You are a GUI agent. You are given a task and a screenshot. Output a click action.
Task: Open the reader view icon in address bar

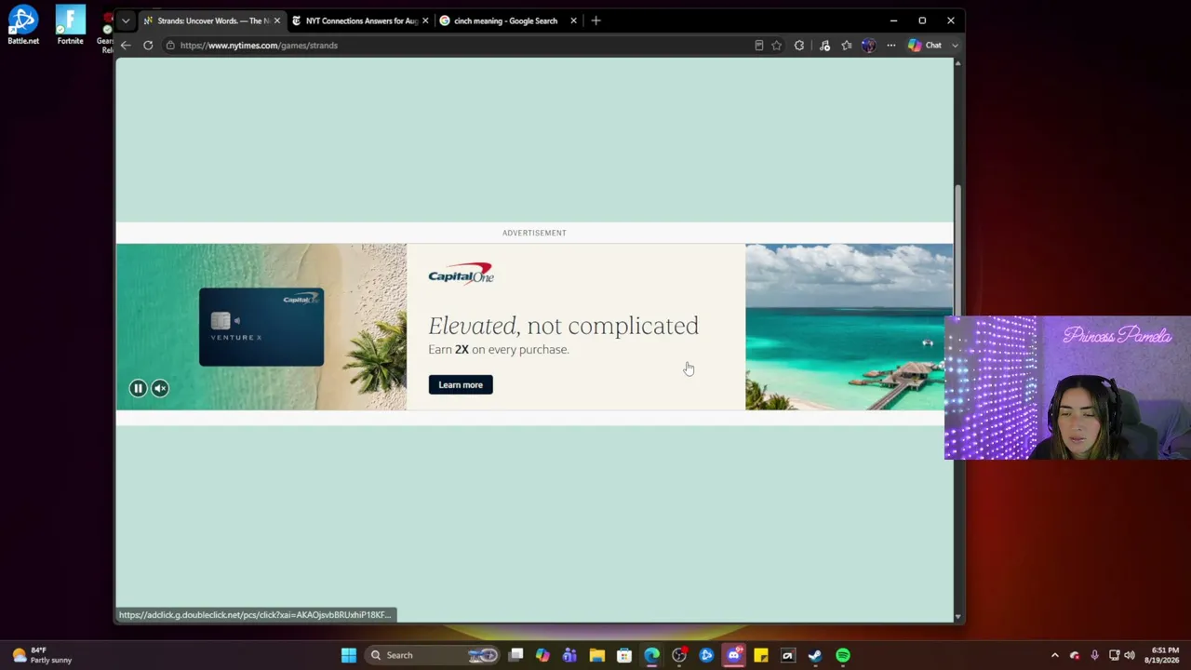pos(759,45)
